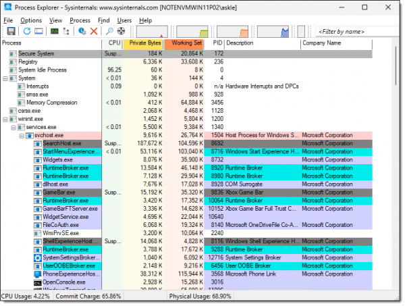This screenshot has width=405, height=306.
Task: Select the ShellExperienceHost process row
Action: (x=186, y=241)
